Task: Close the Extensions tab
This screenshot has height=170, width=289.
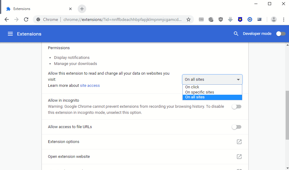Action: pyautogui.click(x=70, y=9)
